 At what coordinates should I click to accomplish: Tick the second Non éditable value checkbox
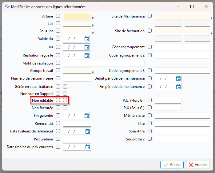pos(65,100)
